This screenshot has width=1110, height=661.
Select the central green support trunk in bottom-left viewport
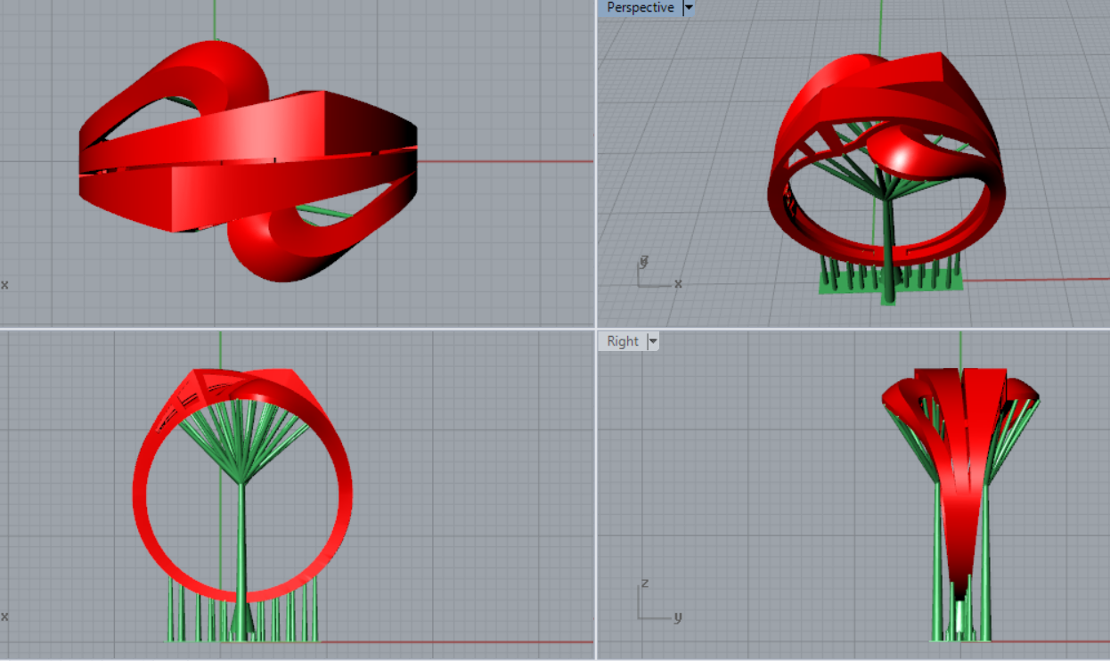(241, 543)
